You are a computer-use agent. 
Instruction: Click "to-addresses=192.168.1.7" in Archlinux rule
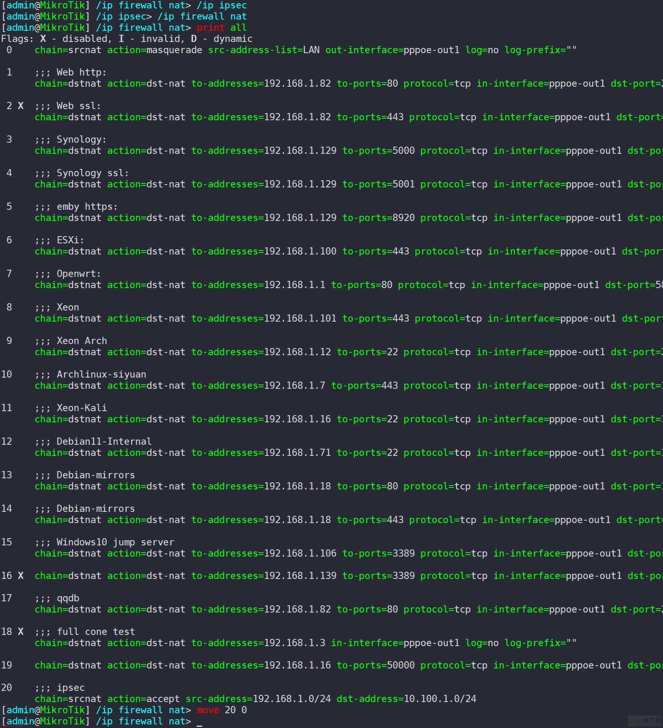tap(258, 386)
